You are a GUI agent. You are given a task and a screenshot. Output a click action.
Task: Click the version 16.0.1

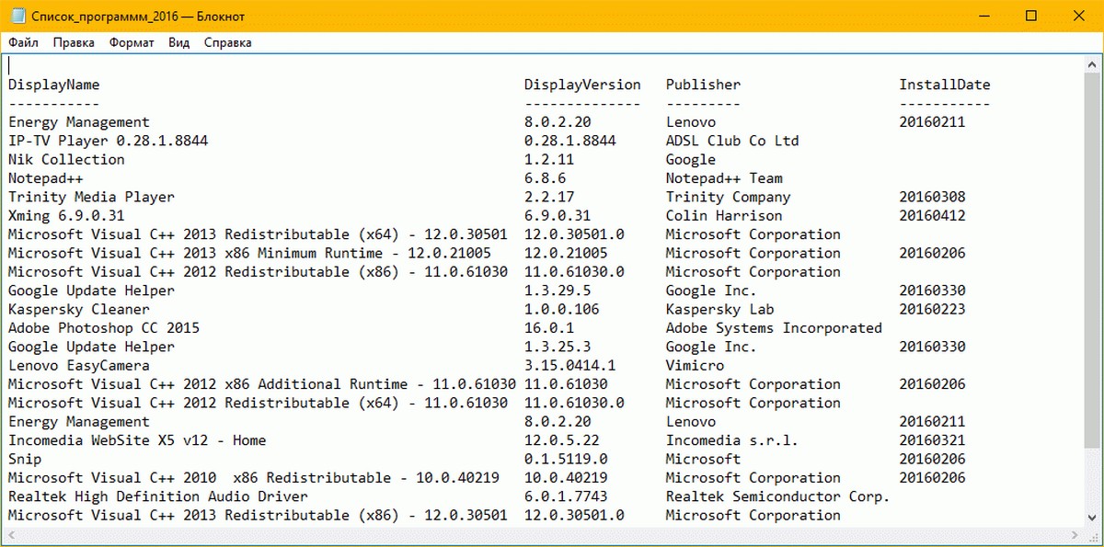point(549,328)
